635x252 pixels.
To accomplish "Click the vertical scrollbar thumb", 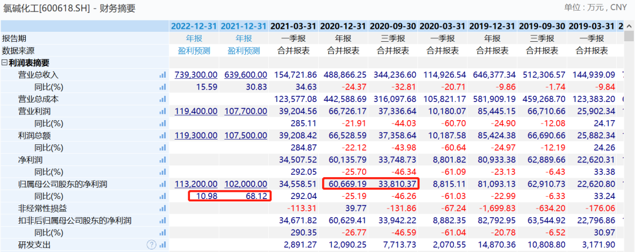I will tap(629, 36).
